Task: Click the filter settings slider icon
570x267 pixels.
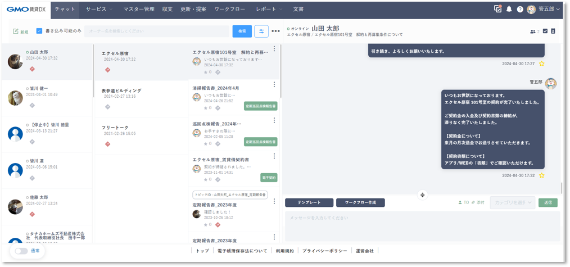Action: point(261,31)
